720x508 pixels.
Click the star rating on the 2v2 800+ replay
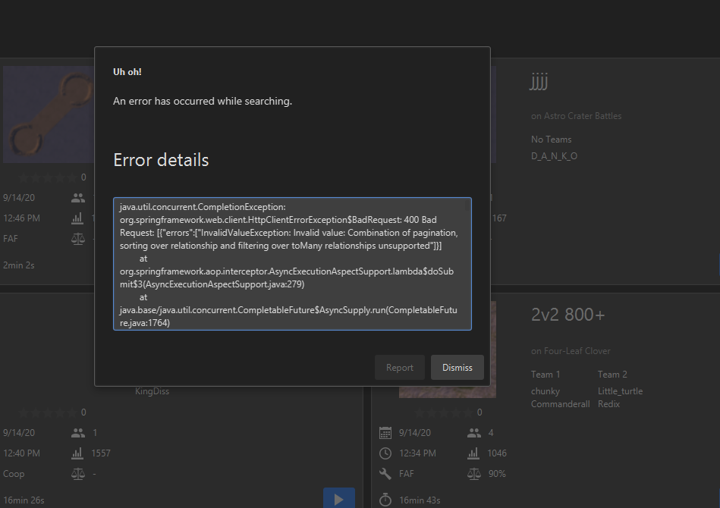click(443, 412)
